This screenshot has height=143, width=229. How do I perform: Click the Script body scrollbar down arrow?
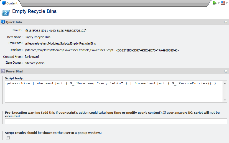[225, 100]
